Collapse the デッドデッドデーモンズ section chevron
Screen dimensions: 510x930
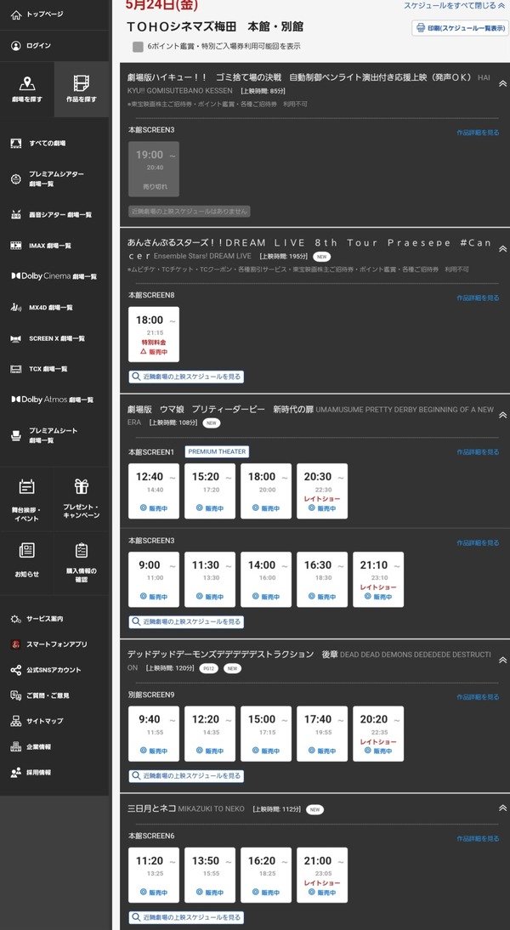(502, 660)
